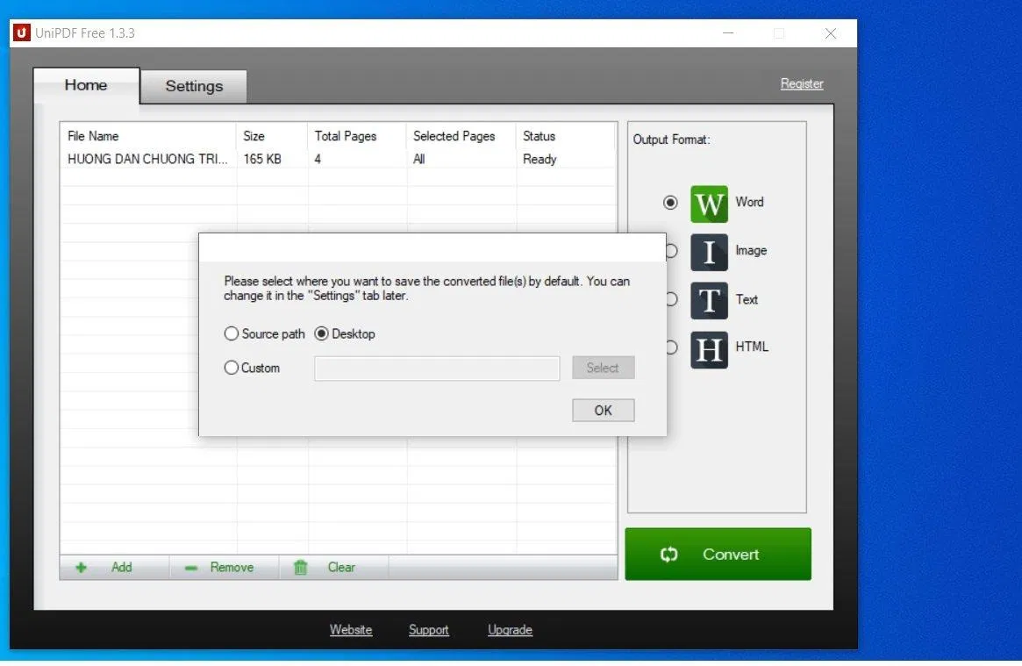Click the green Convert button
Image resolution: width=1022 pixels, height=666 pixels.
(x=718, y=554)
